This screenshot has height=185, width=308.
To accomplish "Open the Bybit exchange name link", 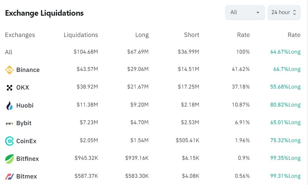I will pyautogui.click(x=24, y=123).
